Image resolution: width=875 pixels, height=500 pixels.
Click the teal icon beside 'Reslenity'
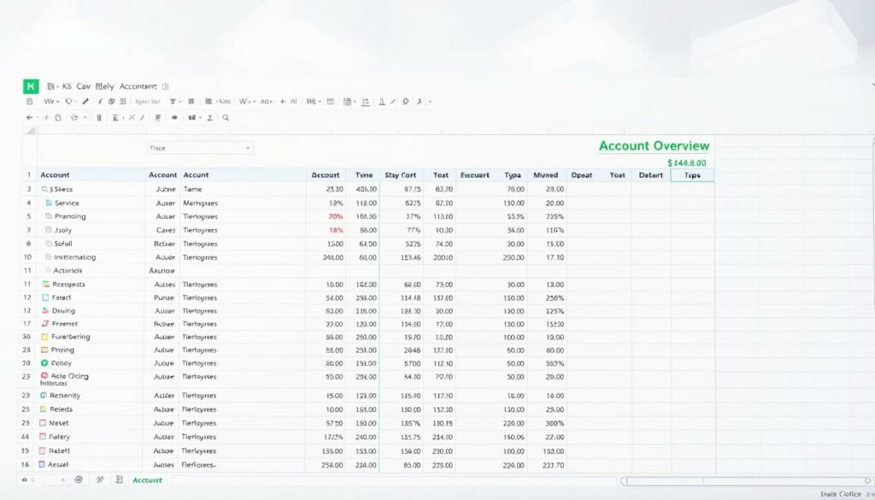pos(44,395)
